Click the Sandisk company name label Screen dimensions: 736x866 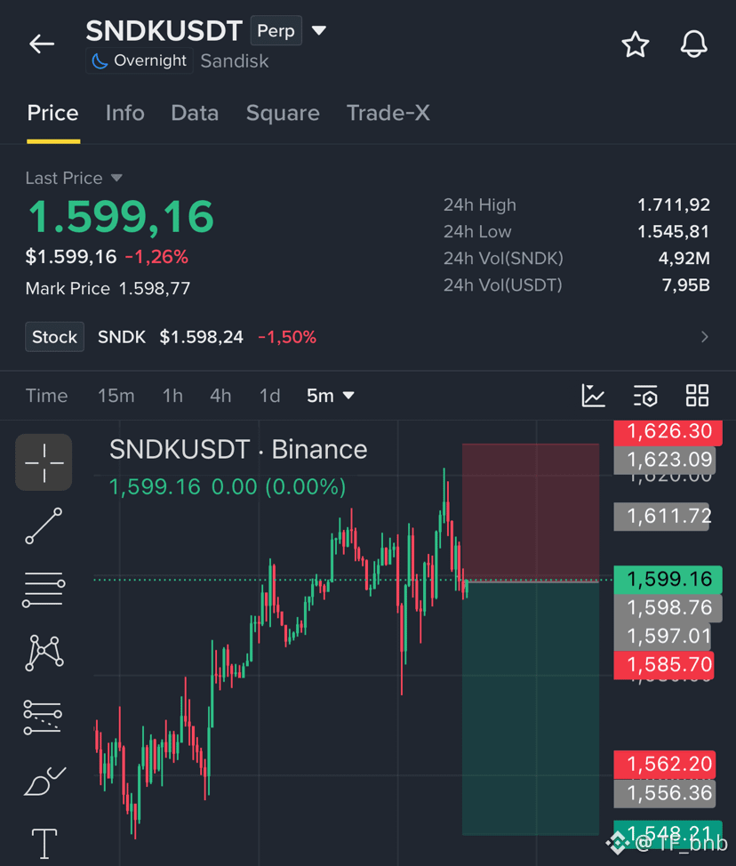(x=235, y=60)
